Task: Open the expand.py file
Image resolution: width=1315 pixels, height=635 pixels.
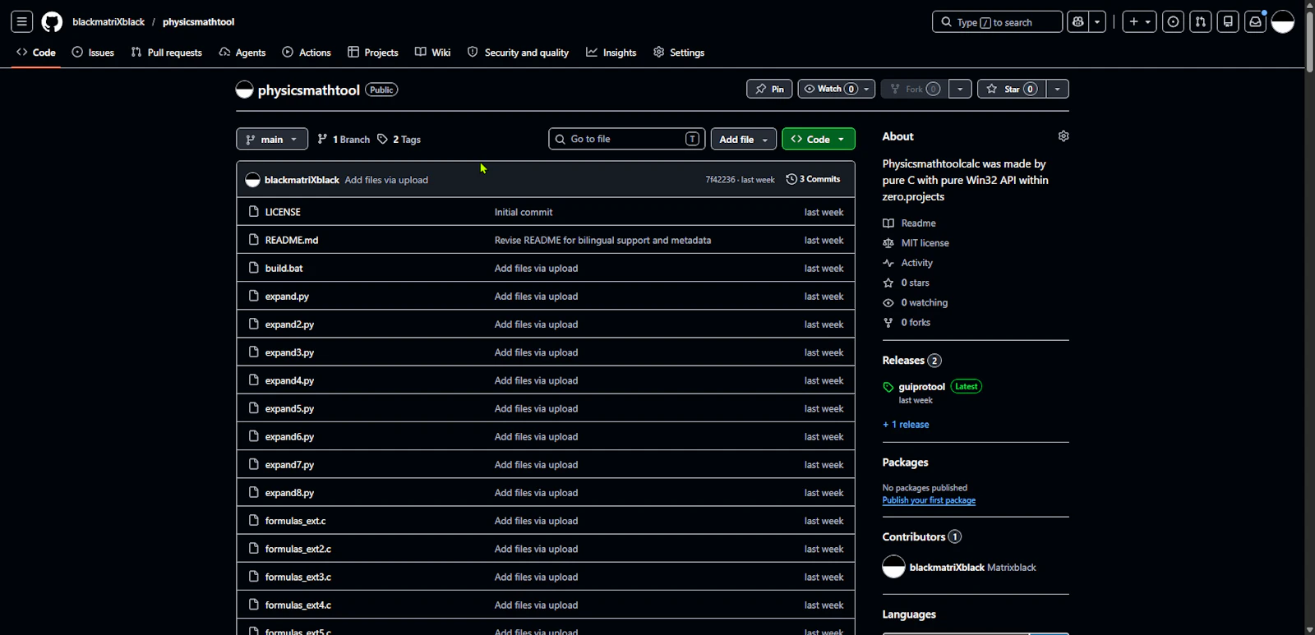Action: (287, 297)
